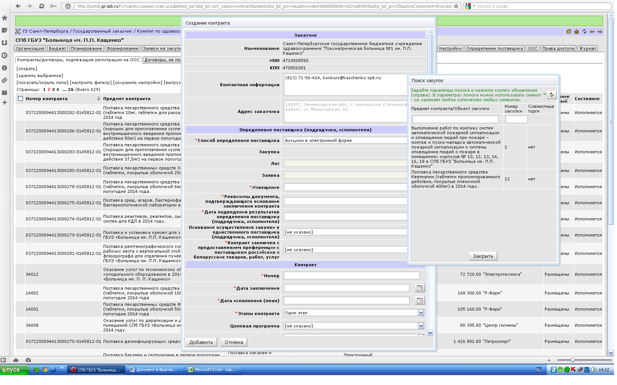Screen dimensions: 617x385
Task: Open the Права доступа menu tab
Action: 558,48
